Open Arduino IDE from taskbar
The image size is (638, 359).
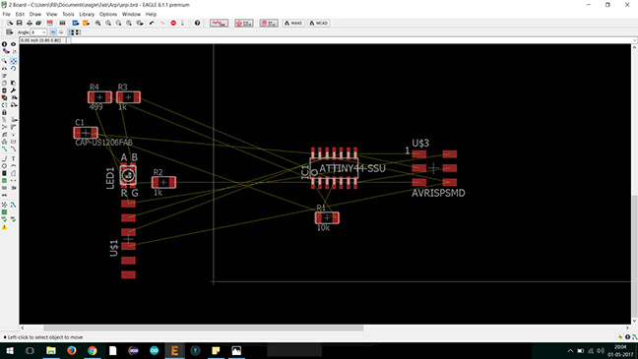155,350
